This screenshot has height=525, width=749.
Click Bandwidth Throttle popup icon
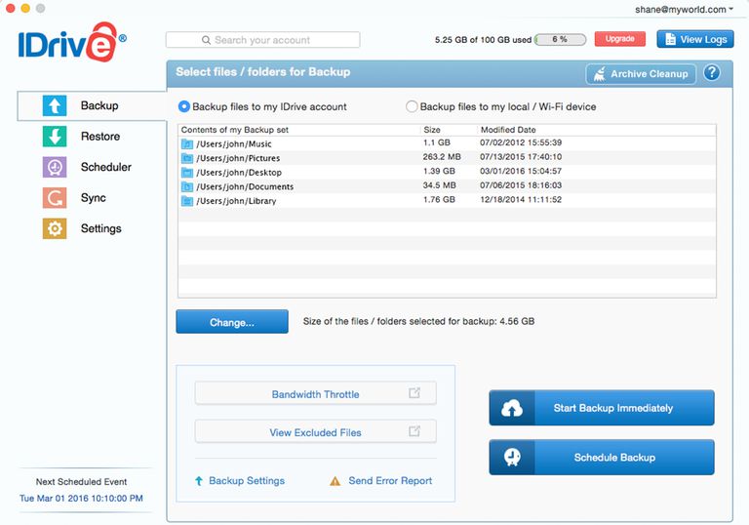414,393
